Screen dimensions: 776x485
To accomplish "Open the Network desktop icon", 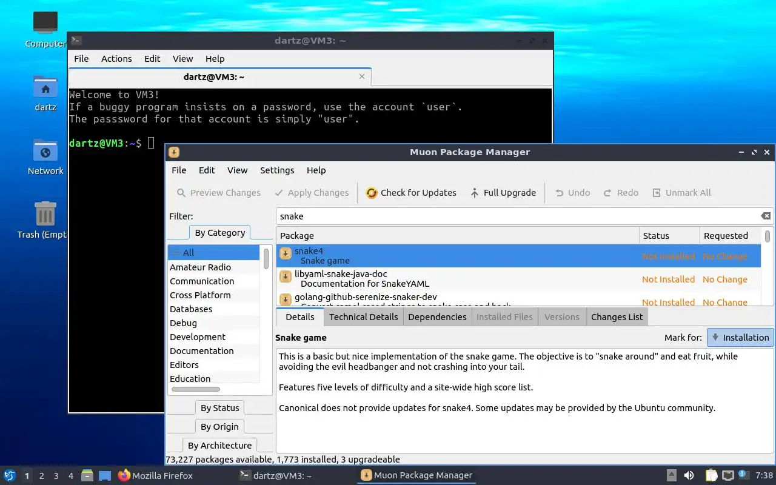I will [x=45, y=157].
